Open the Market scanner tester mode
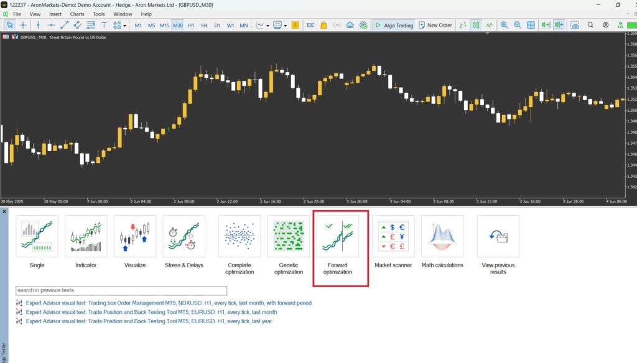 (x=393, y=236)
